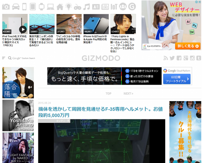The width and height of the screenshot is (202, 163).
Task: Open the IoT category icon
Action: pos(114,7)
